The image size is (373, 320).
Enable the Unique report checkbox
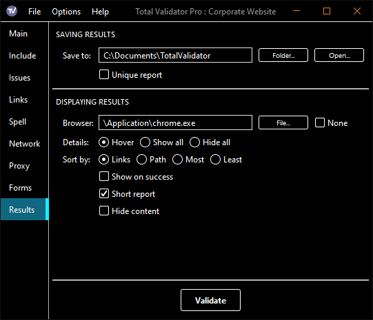[104, 74]
